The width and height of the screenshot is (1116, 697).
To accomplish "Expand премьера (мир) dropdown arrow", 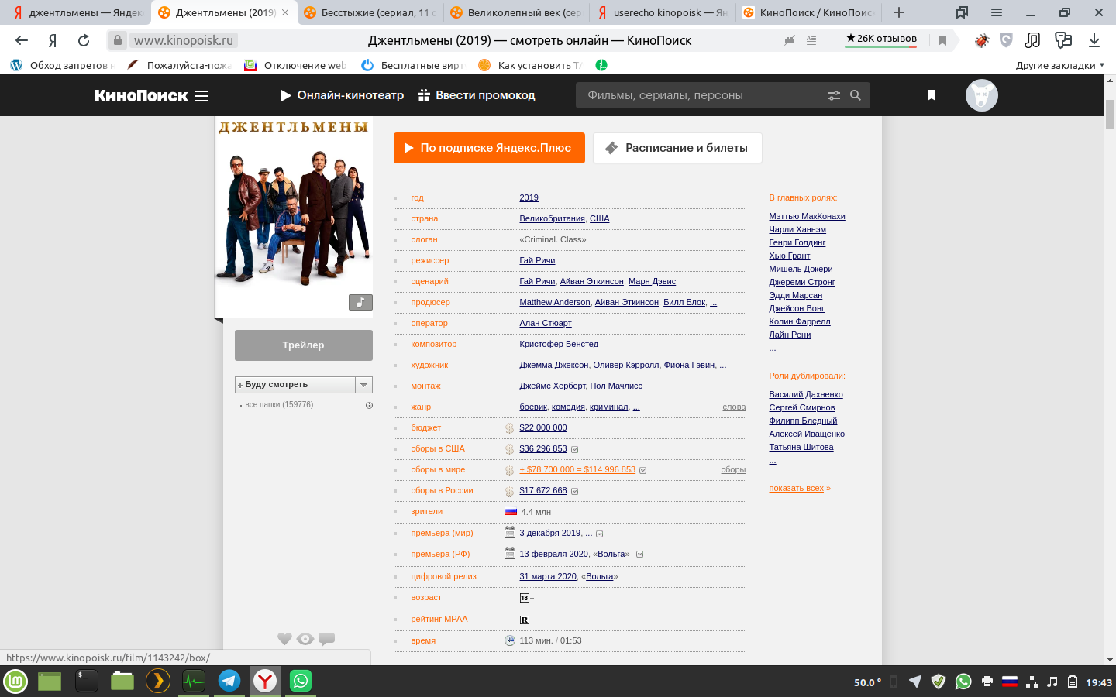I will [599, 534].
